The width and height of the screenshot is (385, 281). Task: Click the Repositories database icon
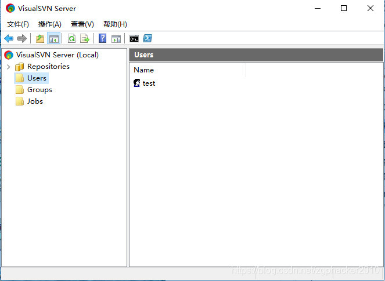click(x=19, y=67)
